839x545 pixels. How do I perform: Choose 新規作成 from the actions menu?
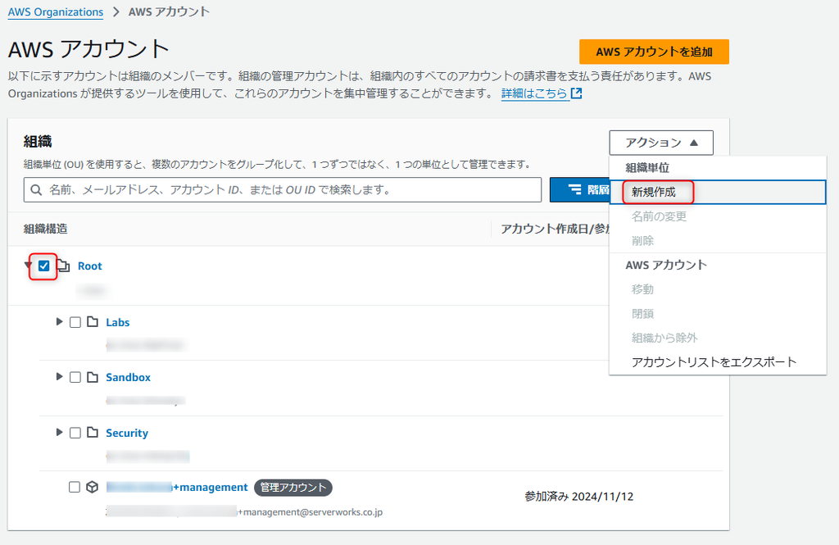pyautogui.click(x=718, y=192)
